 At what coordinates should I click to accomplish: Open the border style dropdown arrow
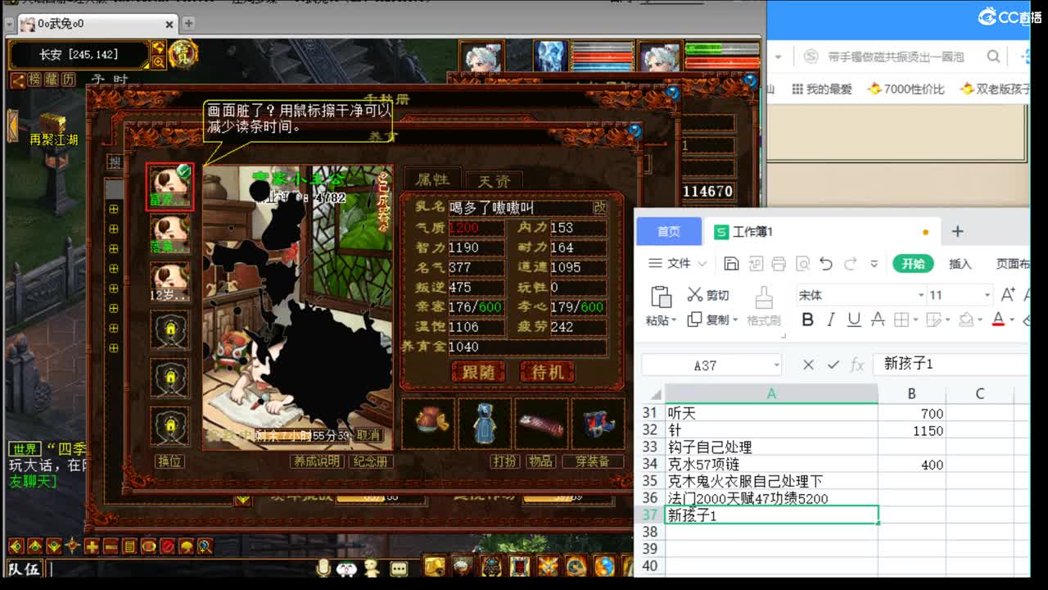pos(915,320)
